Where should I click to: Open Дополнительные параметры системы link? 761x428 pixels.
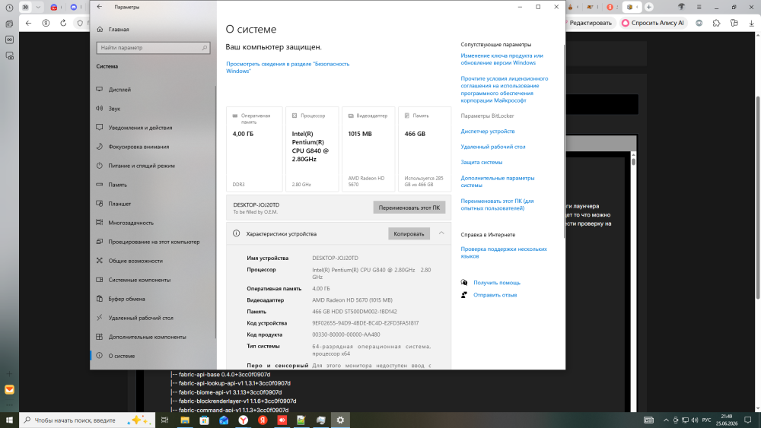[498, 181]
